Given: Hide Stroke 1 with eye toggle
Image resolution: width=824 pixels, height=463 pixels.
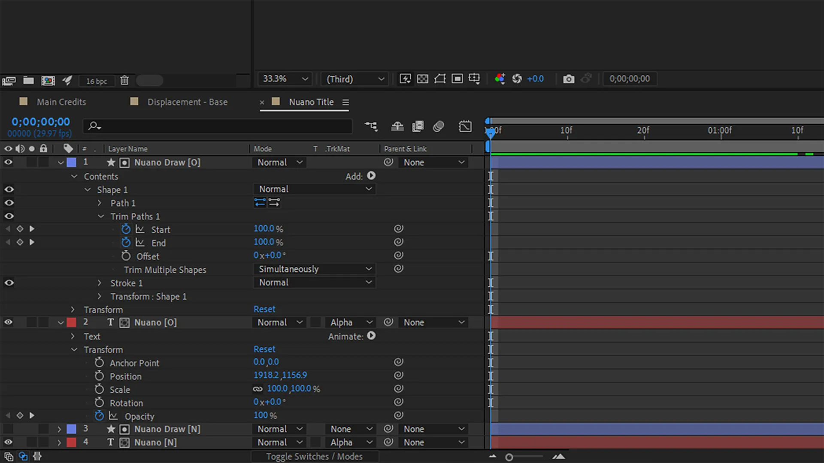Looking at the screenshot, I should tap(9, 283).
